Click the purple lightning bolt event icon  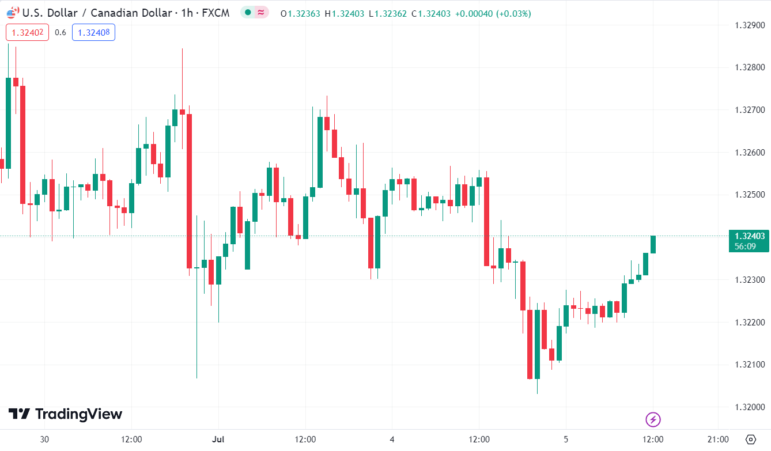coord(653,419)
